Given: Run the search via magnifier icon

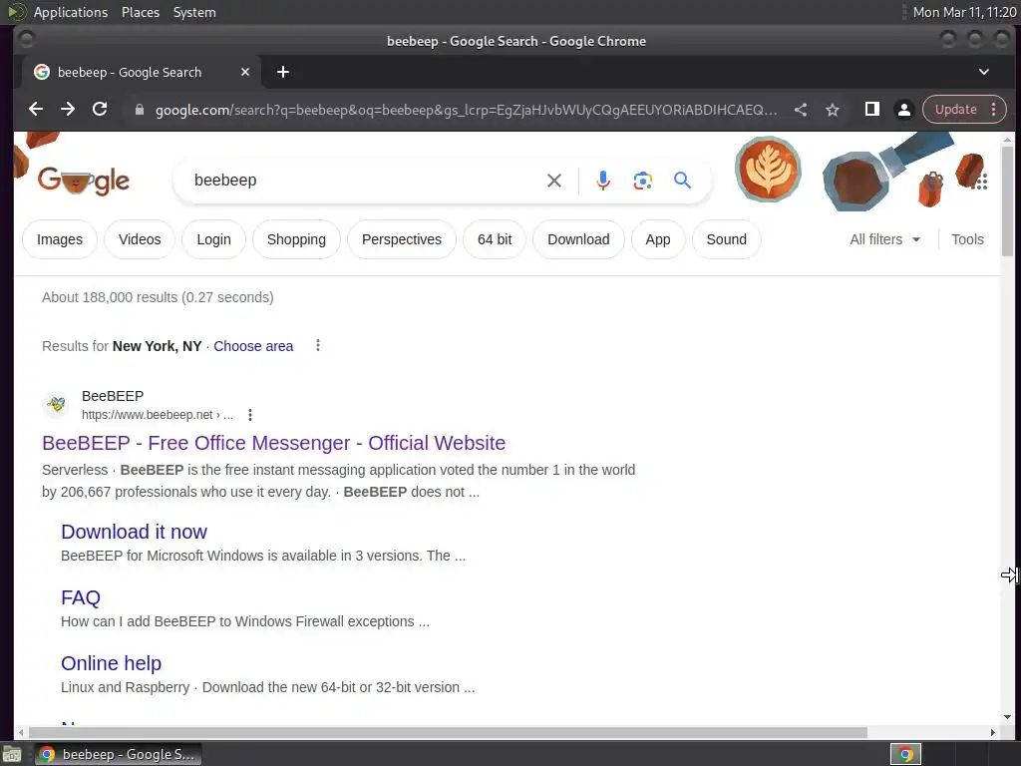Looking at the screenshot, I should [682, 181].
